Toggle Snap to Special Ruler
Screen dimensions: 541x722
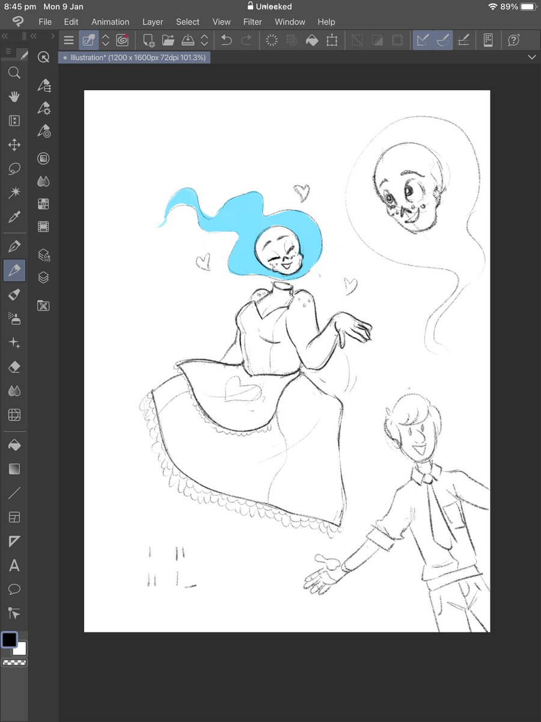[x=442, y=41]
